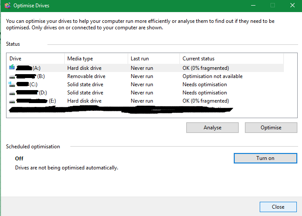Select the (B:) drive label
302x216 pixels.
(41, 76)
